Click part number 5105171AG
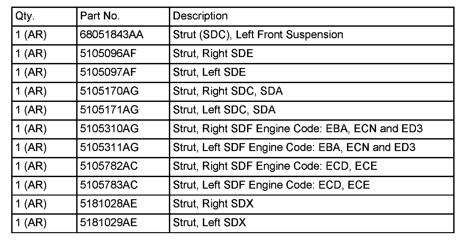475x246 pixels. pyautogui.click(x=109, y=110)
